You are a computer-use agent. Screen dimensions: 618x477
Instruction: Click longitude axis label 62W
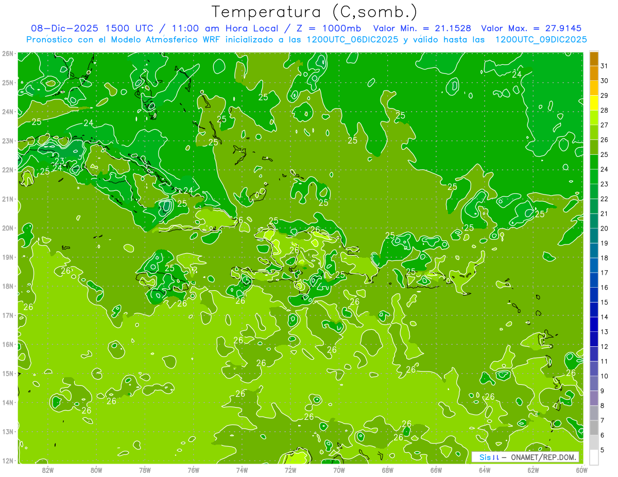click(x=533, y=470)
